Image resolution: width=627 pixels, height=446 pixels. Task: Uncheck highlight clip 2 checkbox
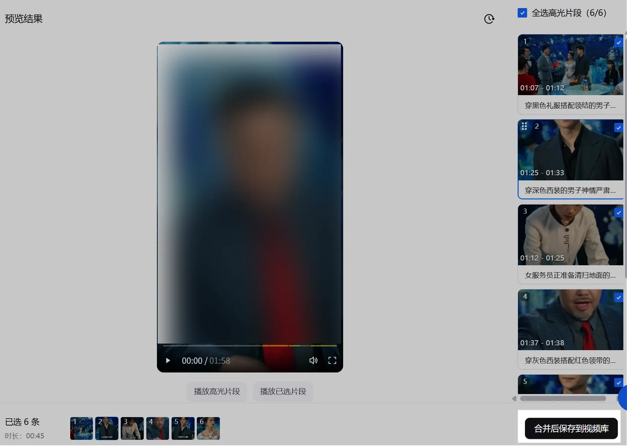click(x=619, y=128)
